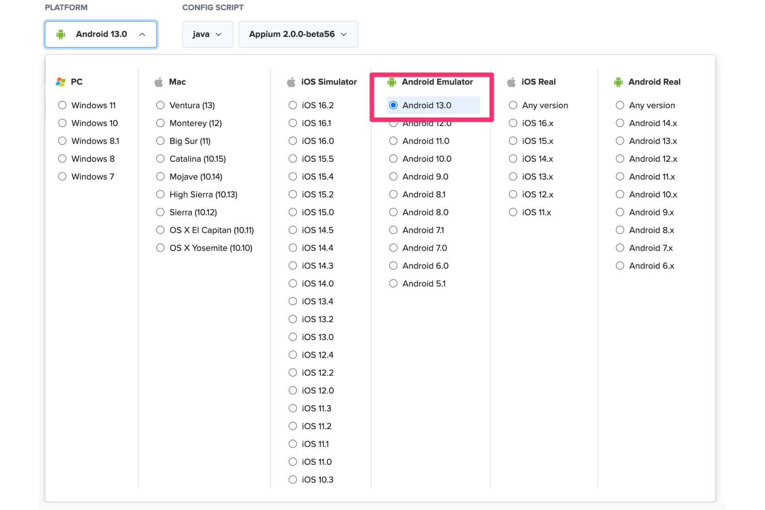765x510 pixels.
Task: Choose iOS 12.4 simulator radio button
Action: (293, 354)
